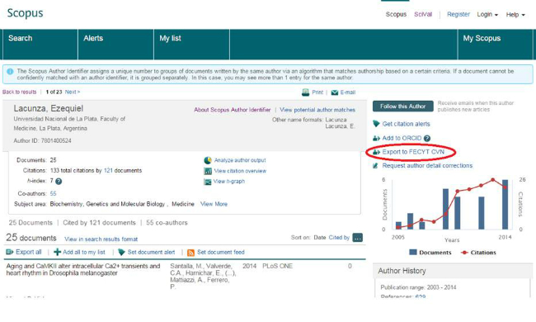Open the My Scopus tab

pyautogui.click(x=495, y=45)
